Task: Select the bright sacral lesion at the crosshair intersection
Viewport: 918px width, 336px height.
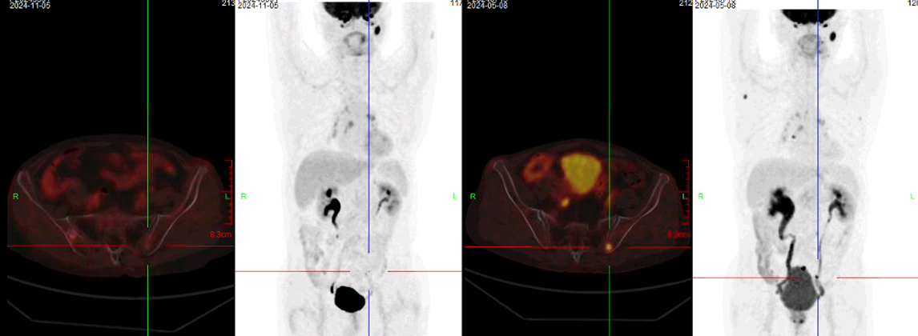Action: point(610,247)
